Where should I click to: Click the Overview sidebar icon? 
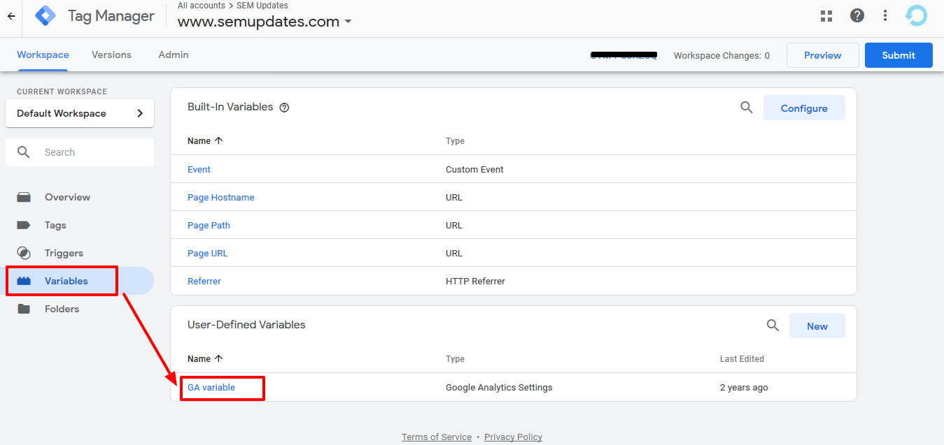pyautogui.click(x=24, y=197)
